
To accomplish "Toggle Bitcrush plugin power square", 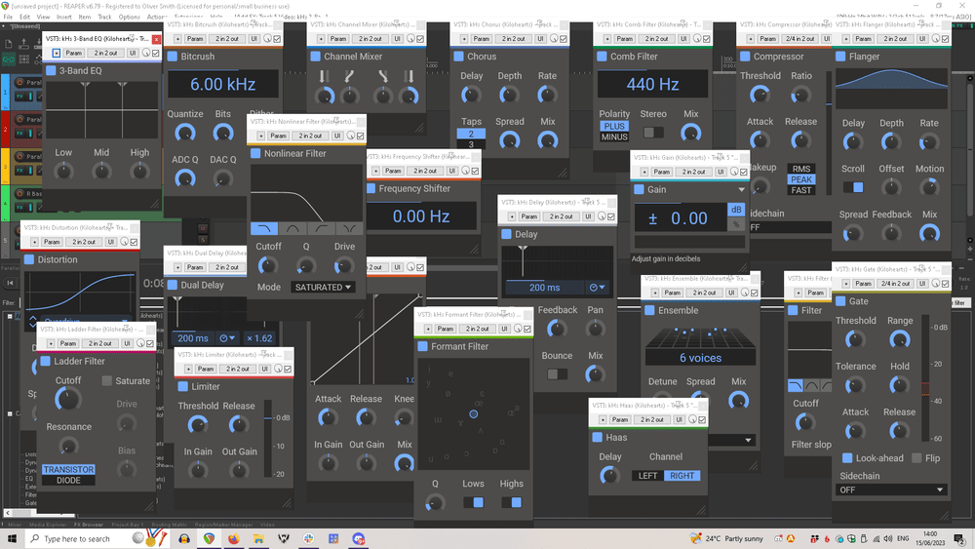I will pos(173,56).
